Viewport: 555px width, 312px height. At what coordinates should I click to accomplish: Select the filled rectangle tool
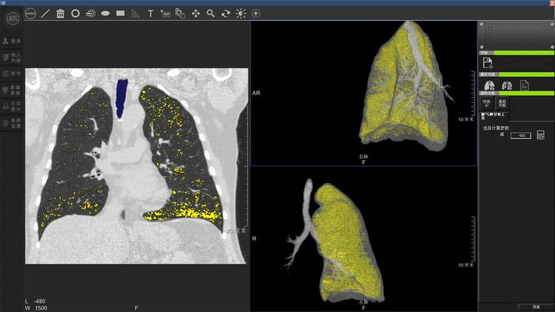click(121, 13)
